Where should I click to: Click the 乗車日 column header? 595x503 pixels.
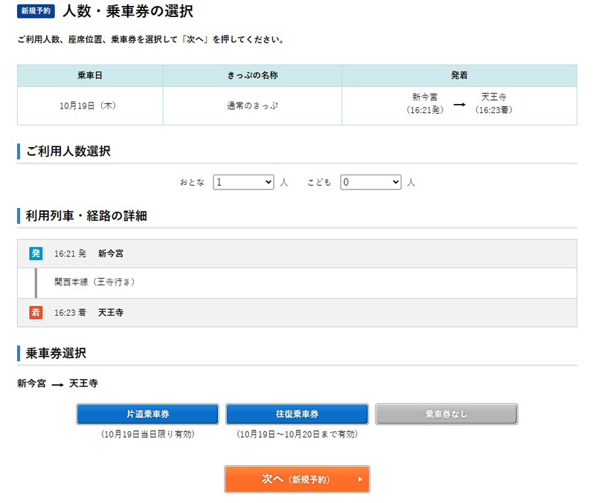[90, 76]
